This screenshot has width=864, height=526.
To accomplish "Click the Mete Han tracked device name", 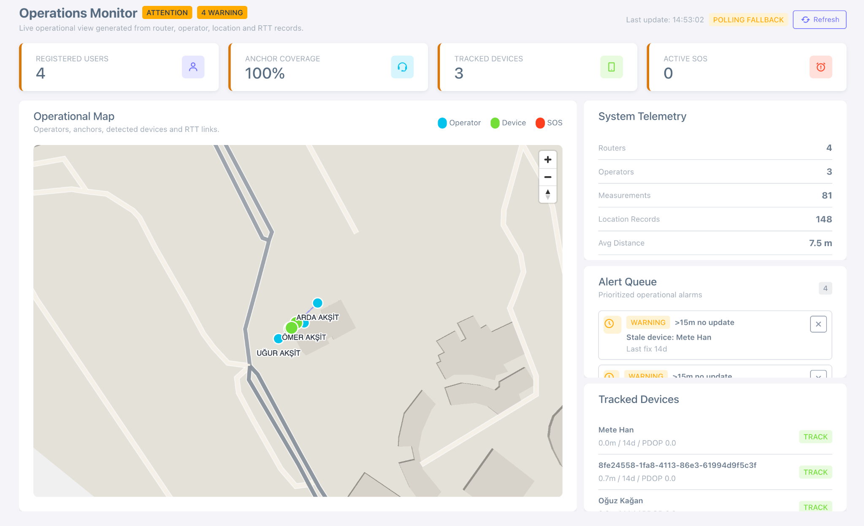I will click(616, 430).
